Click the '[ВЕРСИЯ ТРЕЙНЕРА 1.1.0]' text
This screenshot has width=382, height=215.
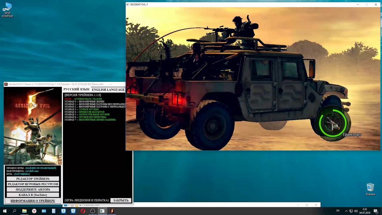click(83, 95)
